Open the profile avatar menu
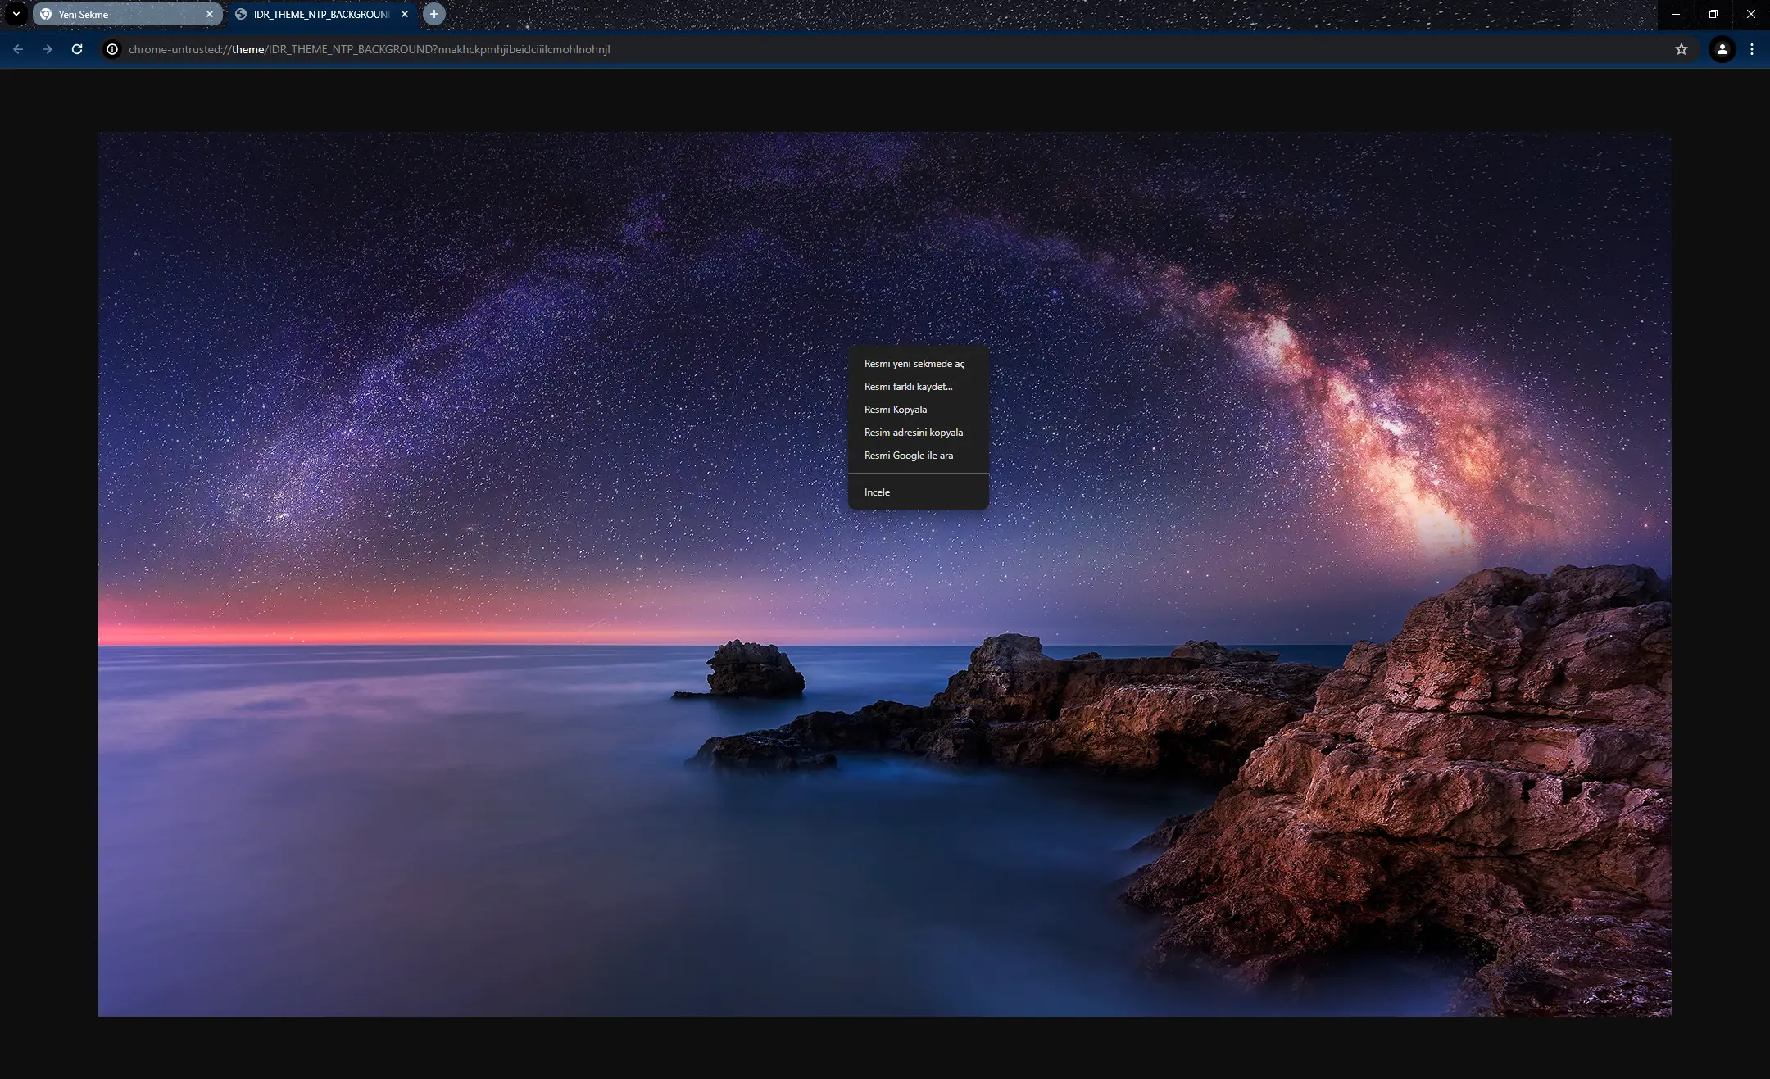The height and width of the screenshot is (1079, 1770). [1722, 49]
